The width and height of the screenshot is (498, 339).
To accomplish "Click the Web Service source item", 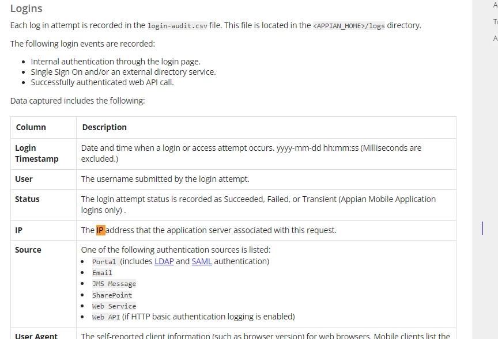I will tap(114, 306).
